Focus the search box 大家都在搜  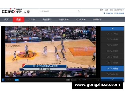(60, 11)
